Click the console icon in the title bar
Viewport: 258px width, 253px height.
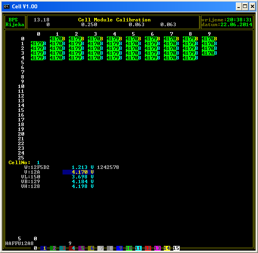[6, 6]
